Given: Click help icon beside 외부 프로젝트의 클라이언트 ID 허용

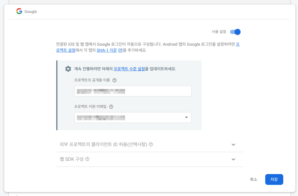Looking at the screenshot, I should click(x=151, y=144).
